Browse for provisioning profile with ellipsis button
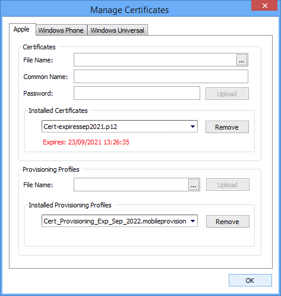 (x=194, y=185)
